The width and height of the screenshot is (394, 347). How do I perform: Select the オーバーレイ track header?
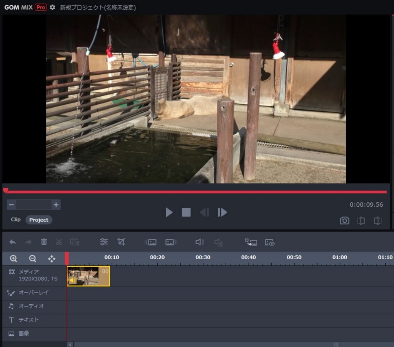(34, 293)
